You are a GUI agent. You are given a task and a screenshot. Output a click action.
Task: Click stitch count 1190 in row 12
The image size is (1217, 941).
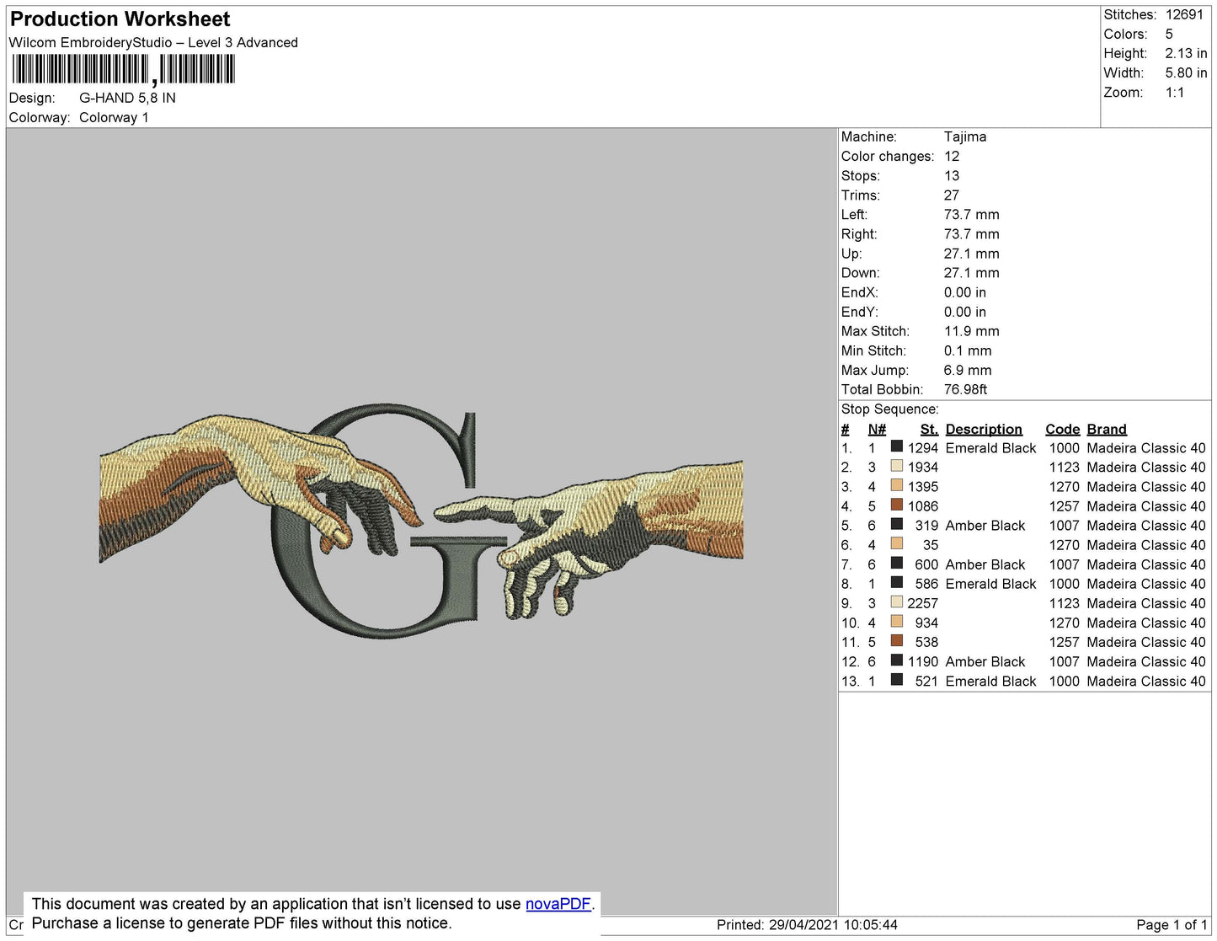click(923, 661)
